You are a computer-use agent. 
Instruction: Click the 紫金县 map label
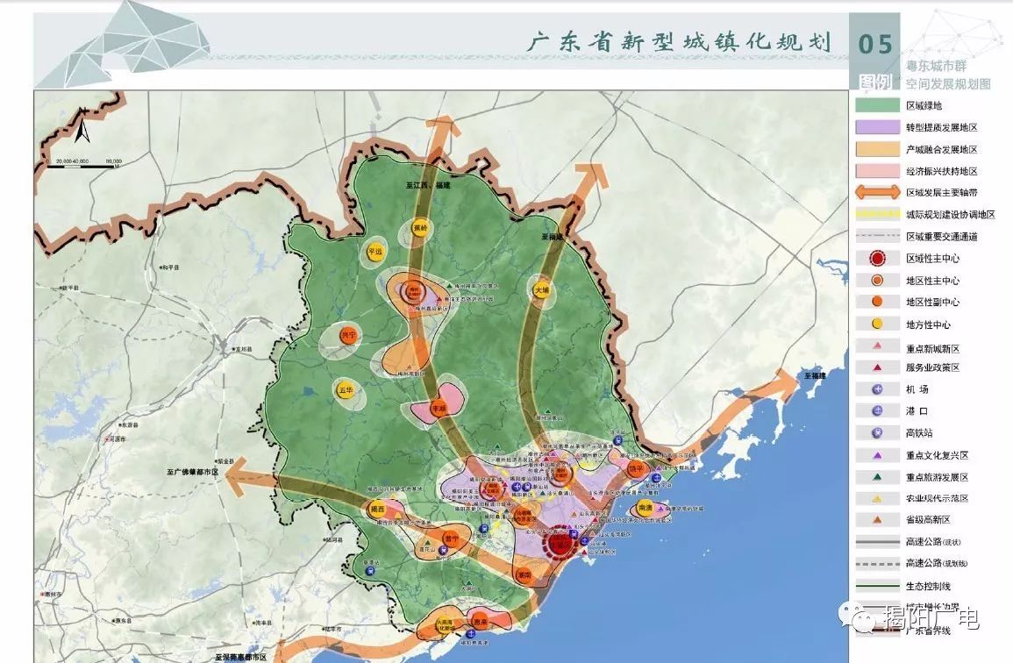(x=225, y=461)
